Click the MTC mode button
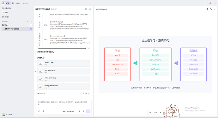The height and width of the screenshot is (118, 218). tap(6, 3)
